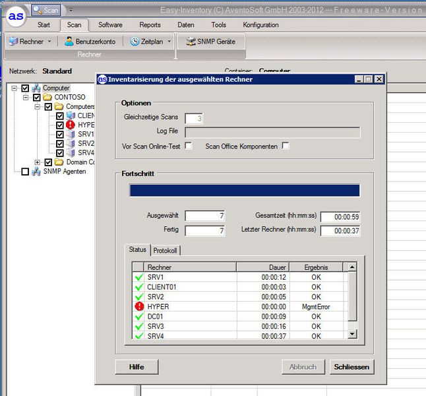Screen dimensions: 426x396
Task: Click the green checkmark next to SRV1
Action: click(138, 277)
